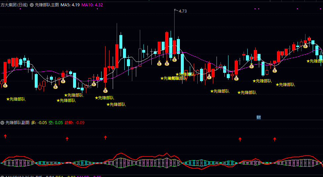Select the 趋势: -0.09 readout
This screenshot has height=177, width=323.
[74, 123]
